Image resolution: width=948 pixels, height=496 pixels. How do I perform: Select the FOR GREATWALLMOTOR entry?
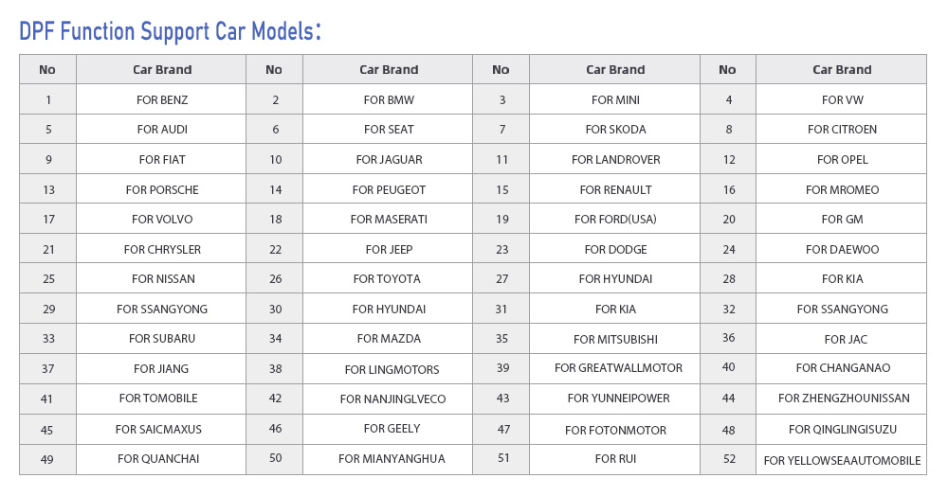tap(618, 368)
